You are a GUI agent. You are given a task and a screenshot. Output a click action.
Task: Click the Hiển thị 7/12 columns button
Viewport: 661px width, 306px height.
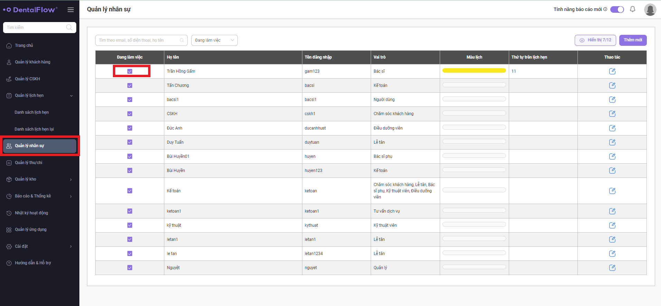coord(595,40)
